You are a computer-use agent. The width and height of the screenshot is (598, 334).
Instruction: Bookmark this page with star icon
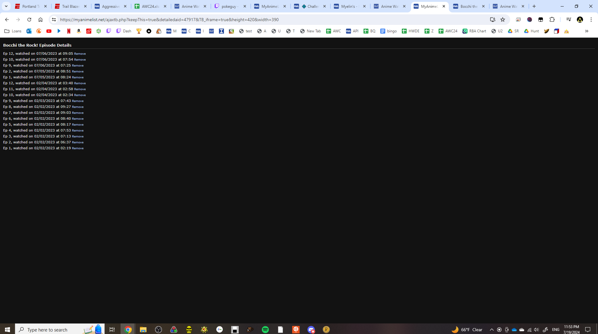[x=503, y=20]
